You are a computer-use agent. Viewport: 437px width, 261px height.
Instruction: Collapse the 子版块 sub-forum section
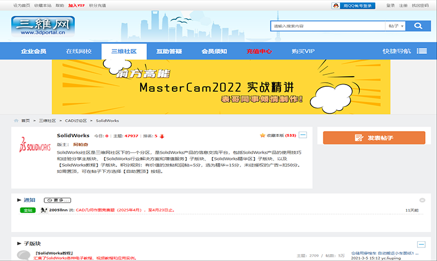[421, 244]
